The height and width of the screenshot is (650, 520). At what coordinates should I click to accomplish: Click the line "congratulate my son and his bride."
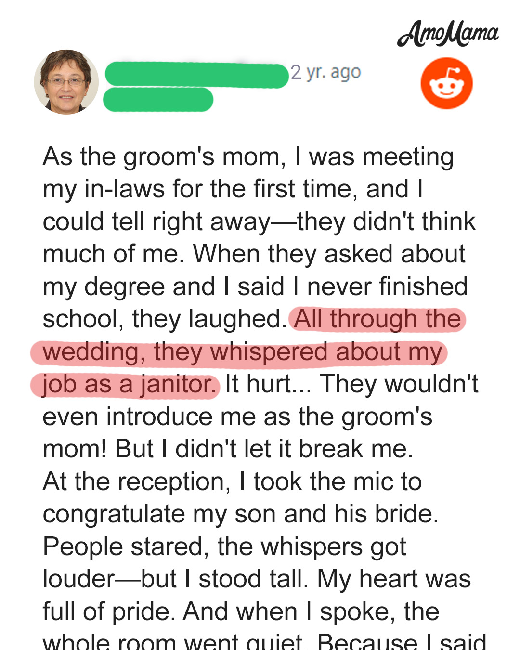pyautogui.click(x=241, y=514)
